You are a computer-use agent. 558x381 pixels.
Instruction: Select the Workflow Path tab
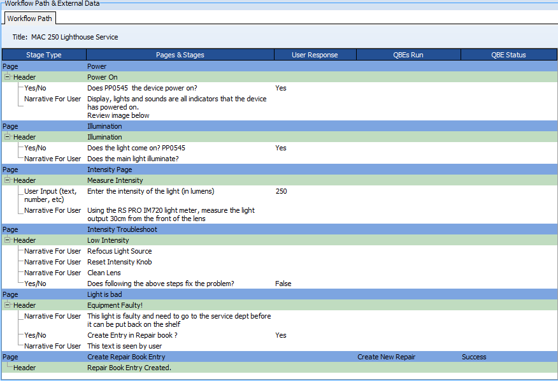pyautogui.click(x=30, y=18)
